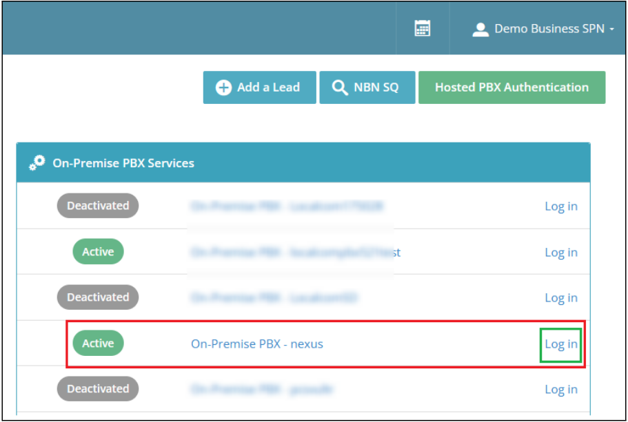Click Log in on the third row Deactivated service
This screenshot has height=422, width=628.
560,297
